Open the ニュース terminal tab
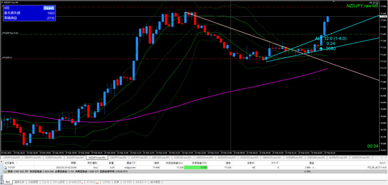 coord(45,182)
